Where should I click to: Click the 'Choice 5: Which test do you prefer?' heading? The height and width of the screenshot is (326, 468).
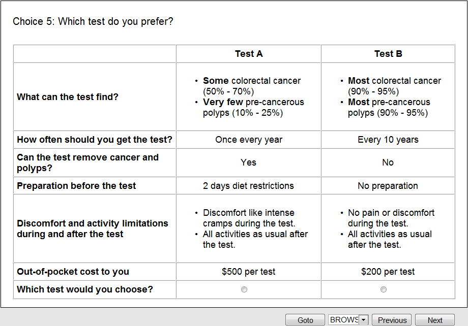pos(93,21)
